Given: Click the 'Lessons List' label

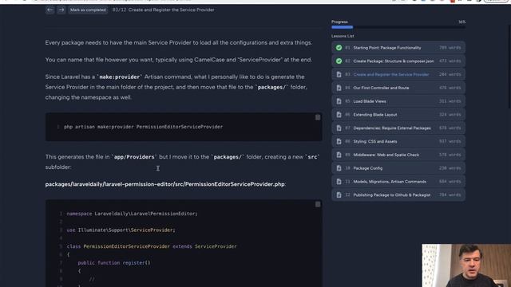Looking at the screenshot, I should tap(343, 36).
